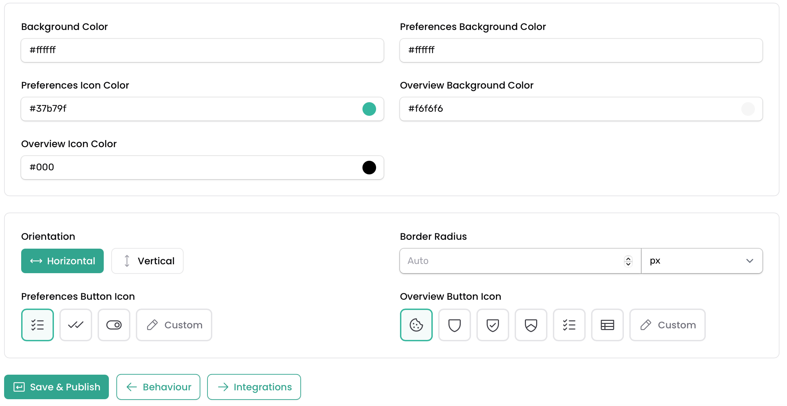787x406 pixels.
Task: Go back to the Behaviour step
Action: pos(158,387)
